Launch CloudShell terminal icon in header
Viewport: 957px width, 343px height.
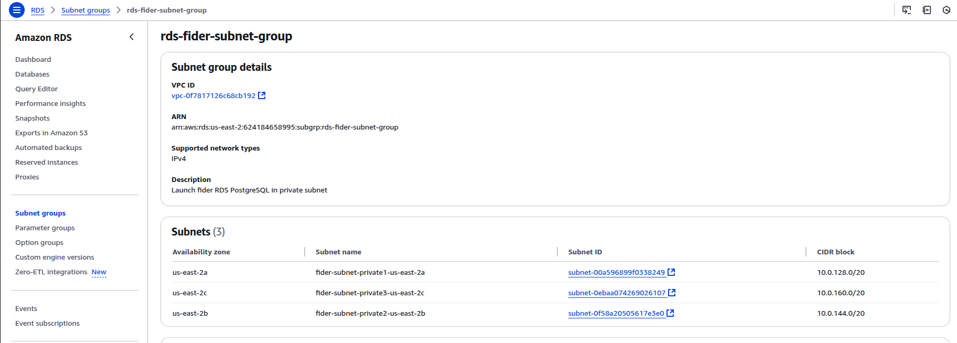tap(906, 10)
